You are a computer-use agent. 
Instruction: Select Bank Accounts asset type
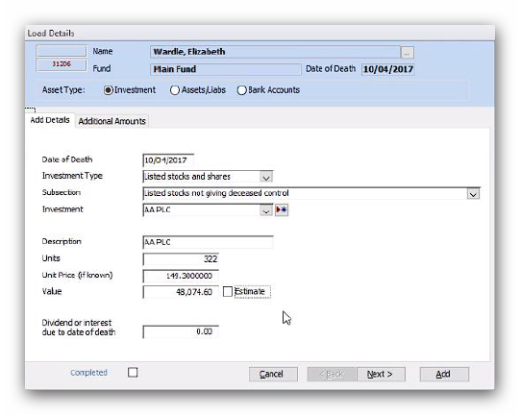242,90
